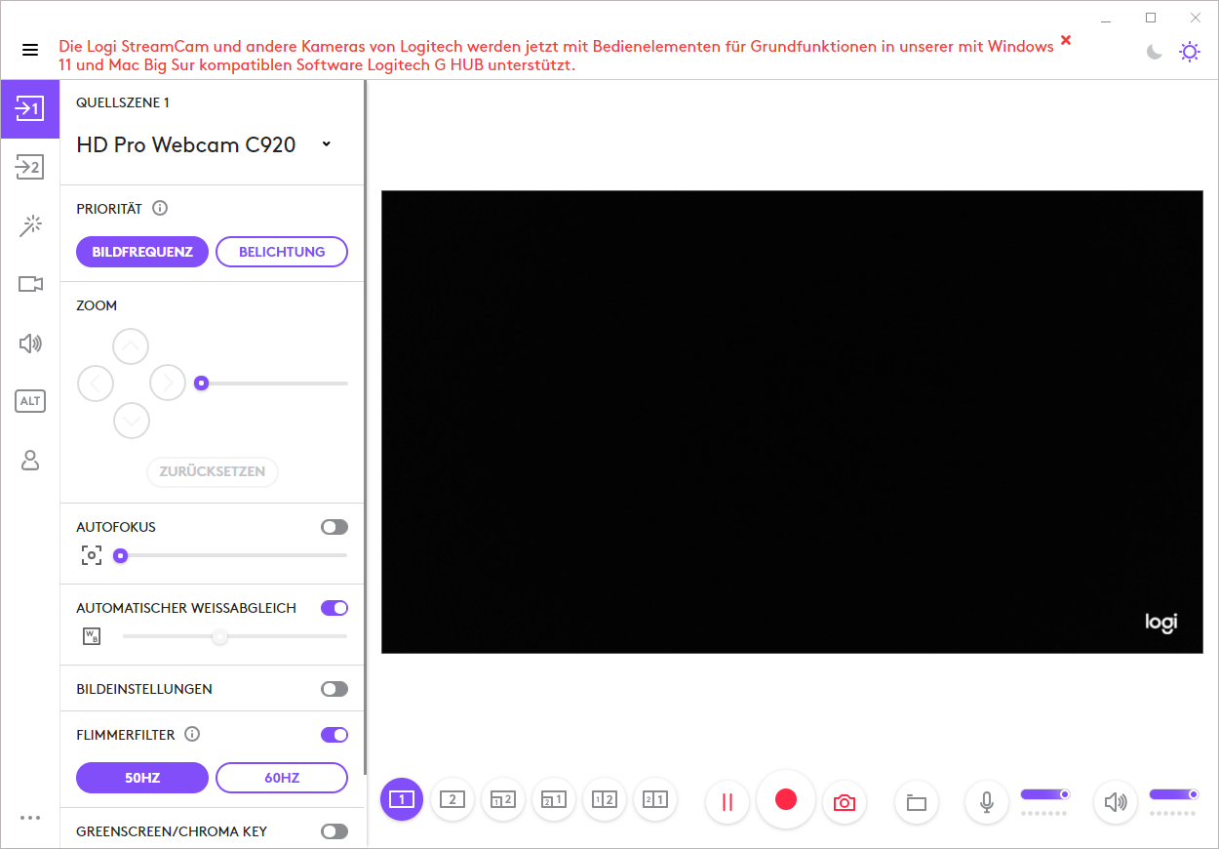Select the Source 2 sidebar tab

coord(30,167)
